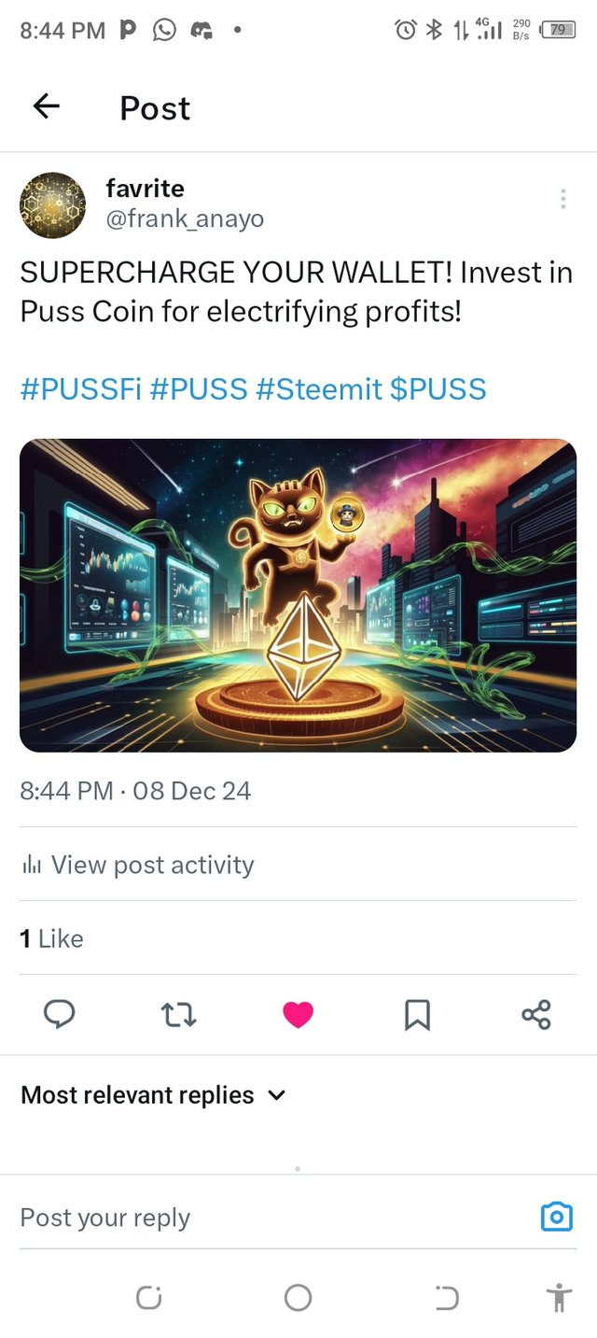The image size is (597, 1338).
Task: Tap the accessibility figure icon
Action: (x=559, y=1297)
